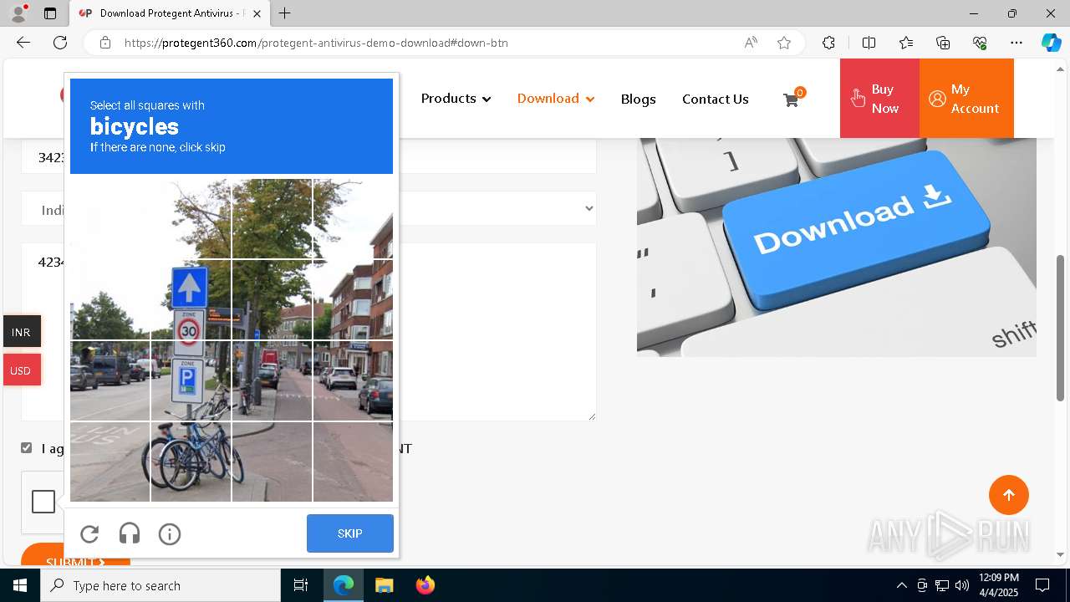Reload the captcha challenge icon

(89, 534)
